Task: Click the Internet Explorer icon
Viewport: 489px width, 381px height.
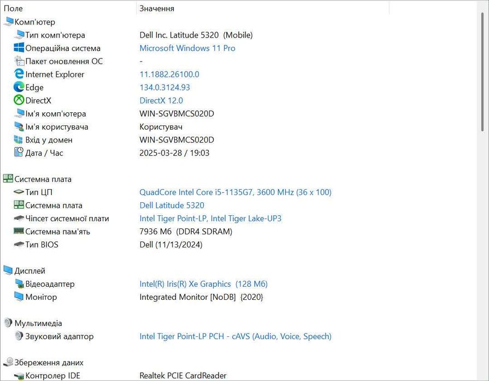Action: pyautogui.click(x=19, y=74)
